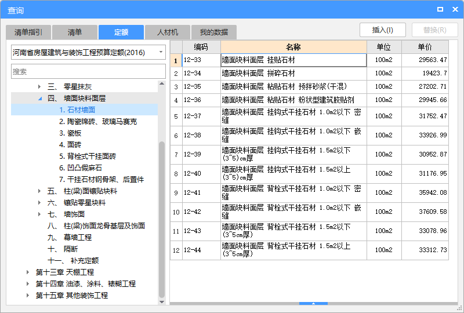Screen dimensions: 464x313
Task: Click the tree scrollbar up arrow
Action: click(x=162, y=83)
